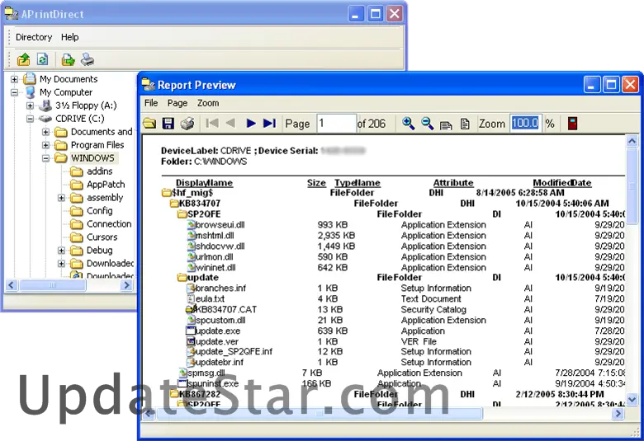The width and height of the screenshot is (644, 441).
Task: Click the up-folder icon in APrintDirect toolbar
Action: (23, 60)
